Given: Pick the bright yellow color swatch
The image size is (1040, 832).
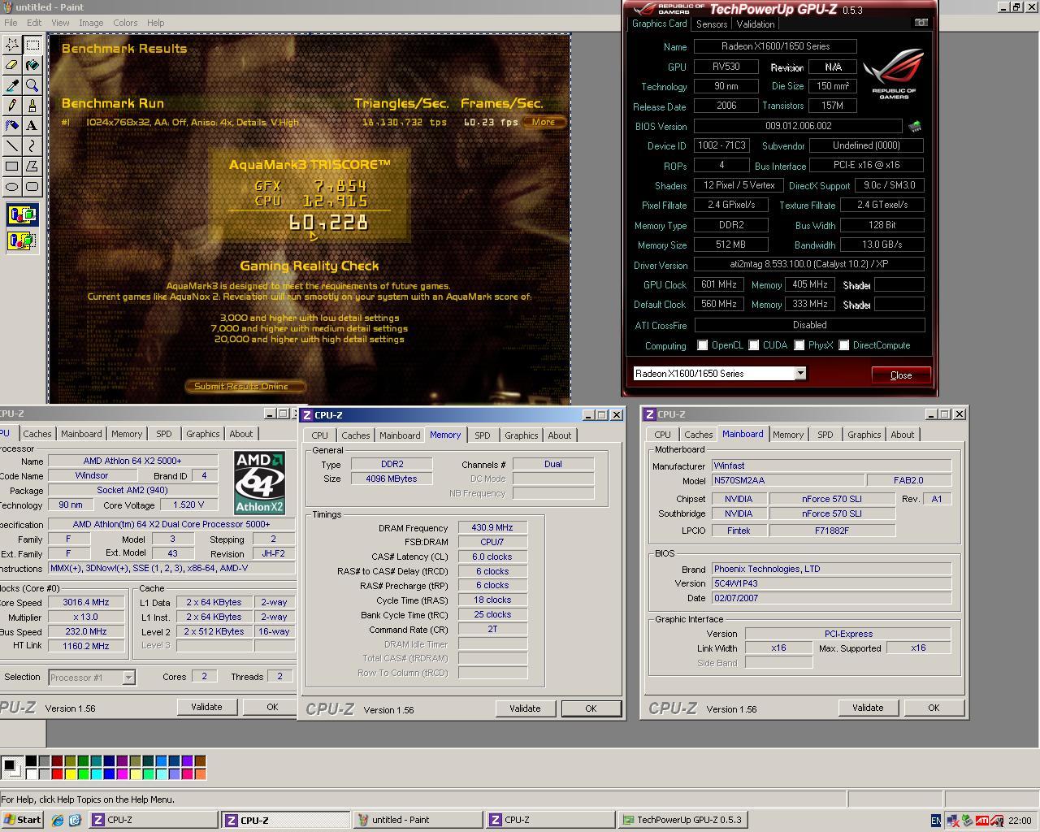Looking at the screenshot, I should point(70,773).
